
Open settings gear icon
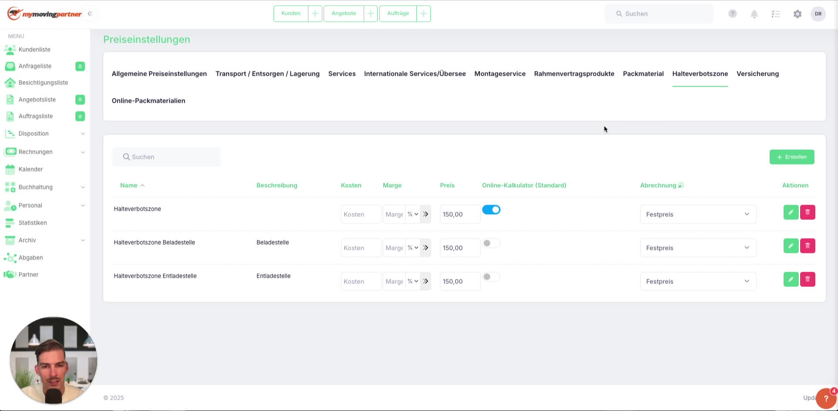(x=797, y=14)
